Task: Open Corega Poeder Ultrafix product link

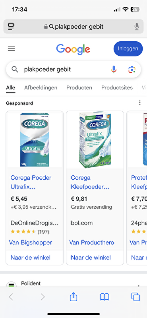Action: pos(31,182)
